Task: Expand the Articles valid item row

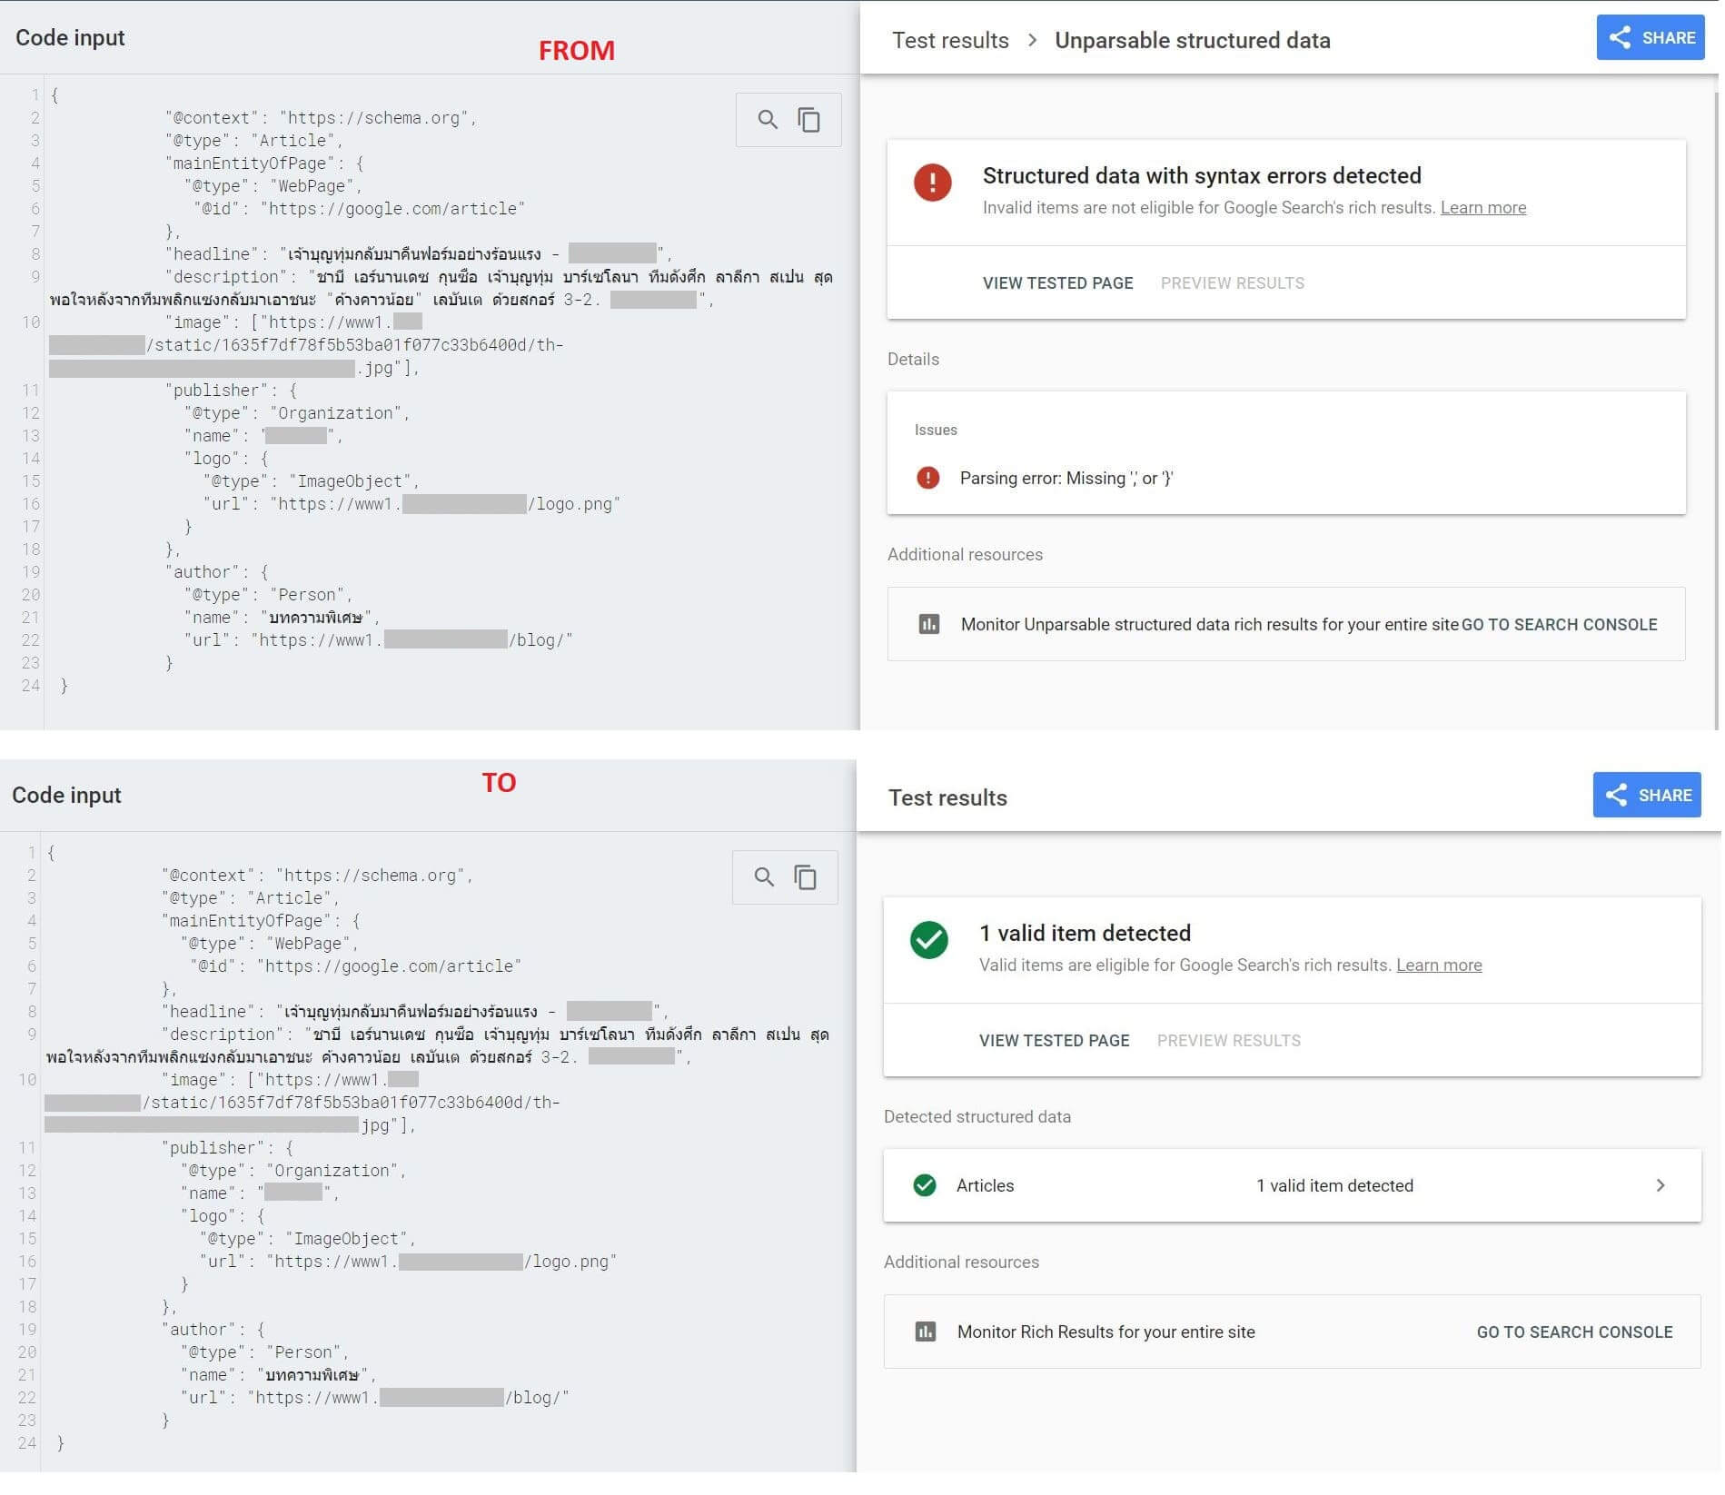Action: pos(1660,1185)
